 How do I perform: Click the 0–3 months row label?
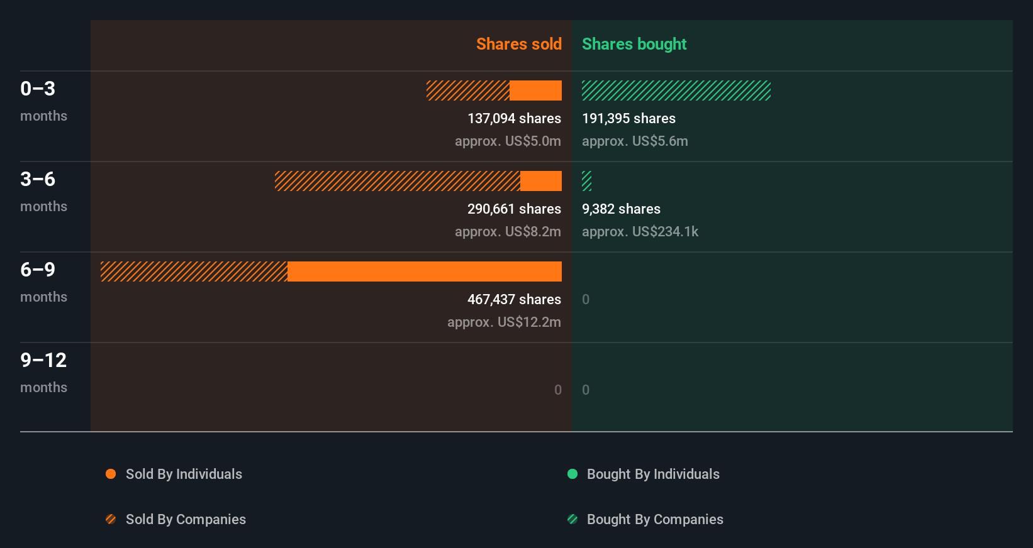(43, 101)
